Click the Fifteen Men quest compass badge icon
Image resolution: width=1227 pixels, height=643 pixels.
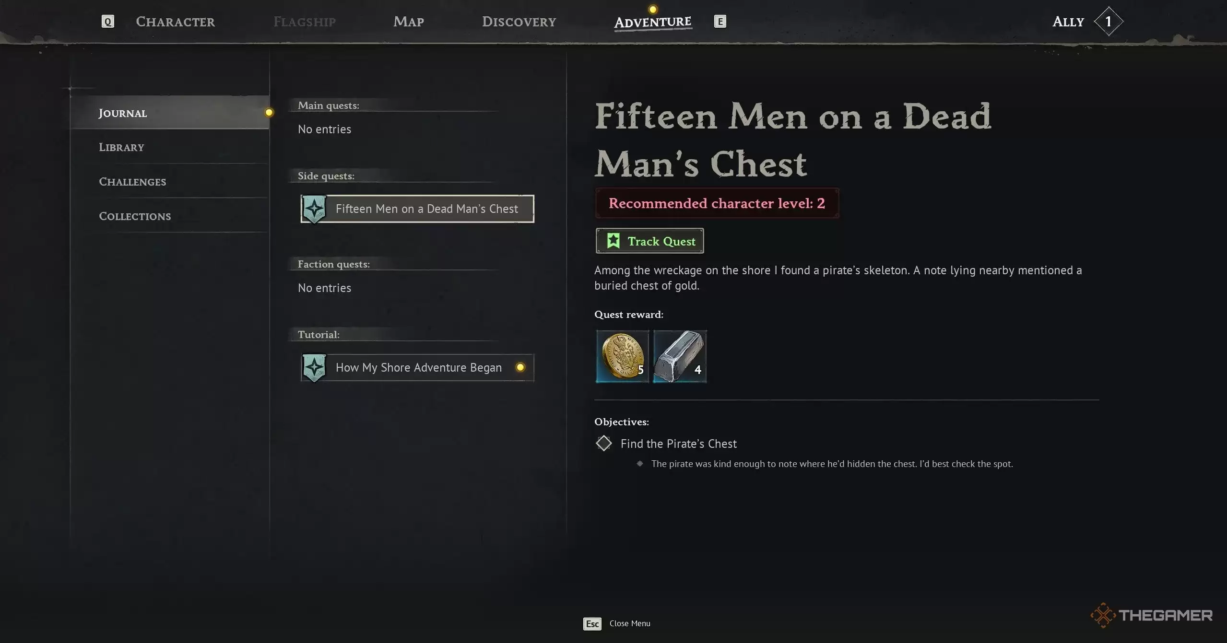(314, 209)
